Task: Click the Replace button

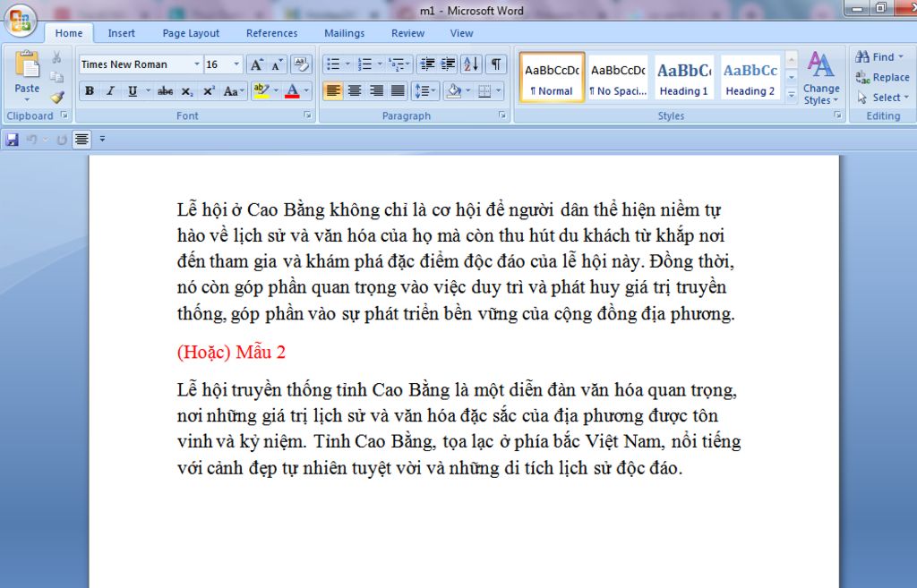Action: [882, 77]
